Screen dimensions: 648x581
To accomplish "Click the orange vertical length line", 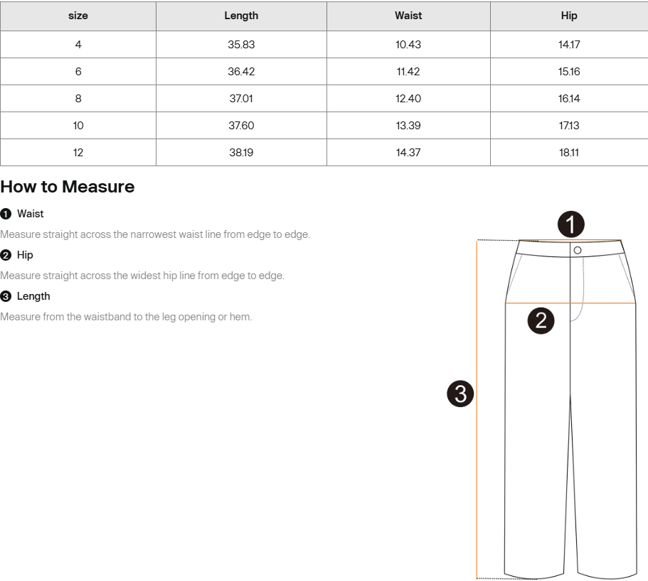I will (477, 409).
